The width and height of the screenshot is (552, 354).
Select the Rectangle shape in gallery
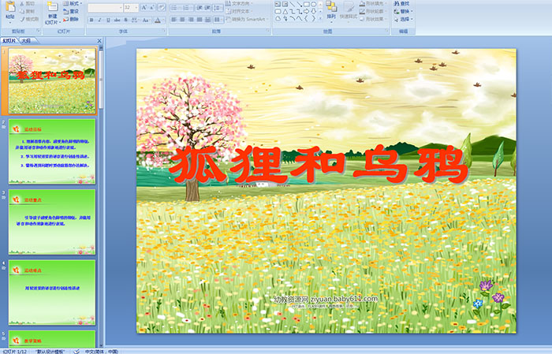(307, 4)
